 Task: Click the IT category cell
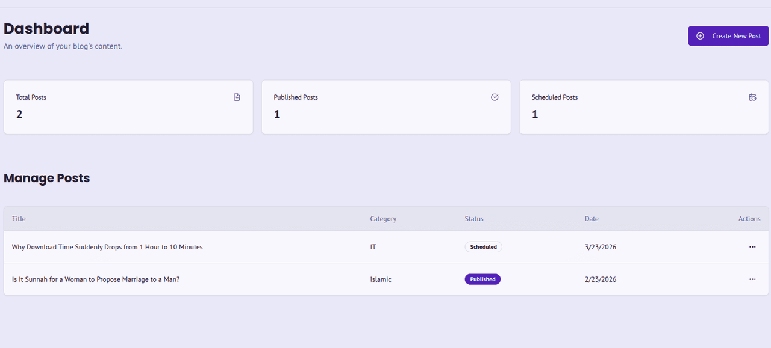tap(373, 247)
